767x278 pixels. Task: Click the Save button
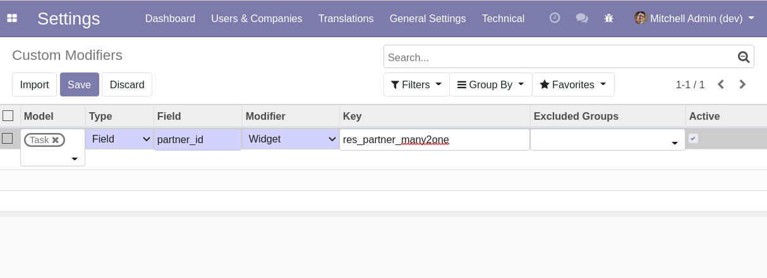click(79, 84)
